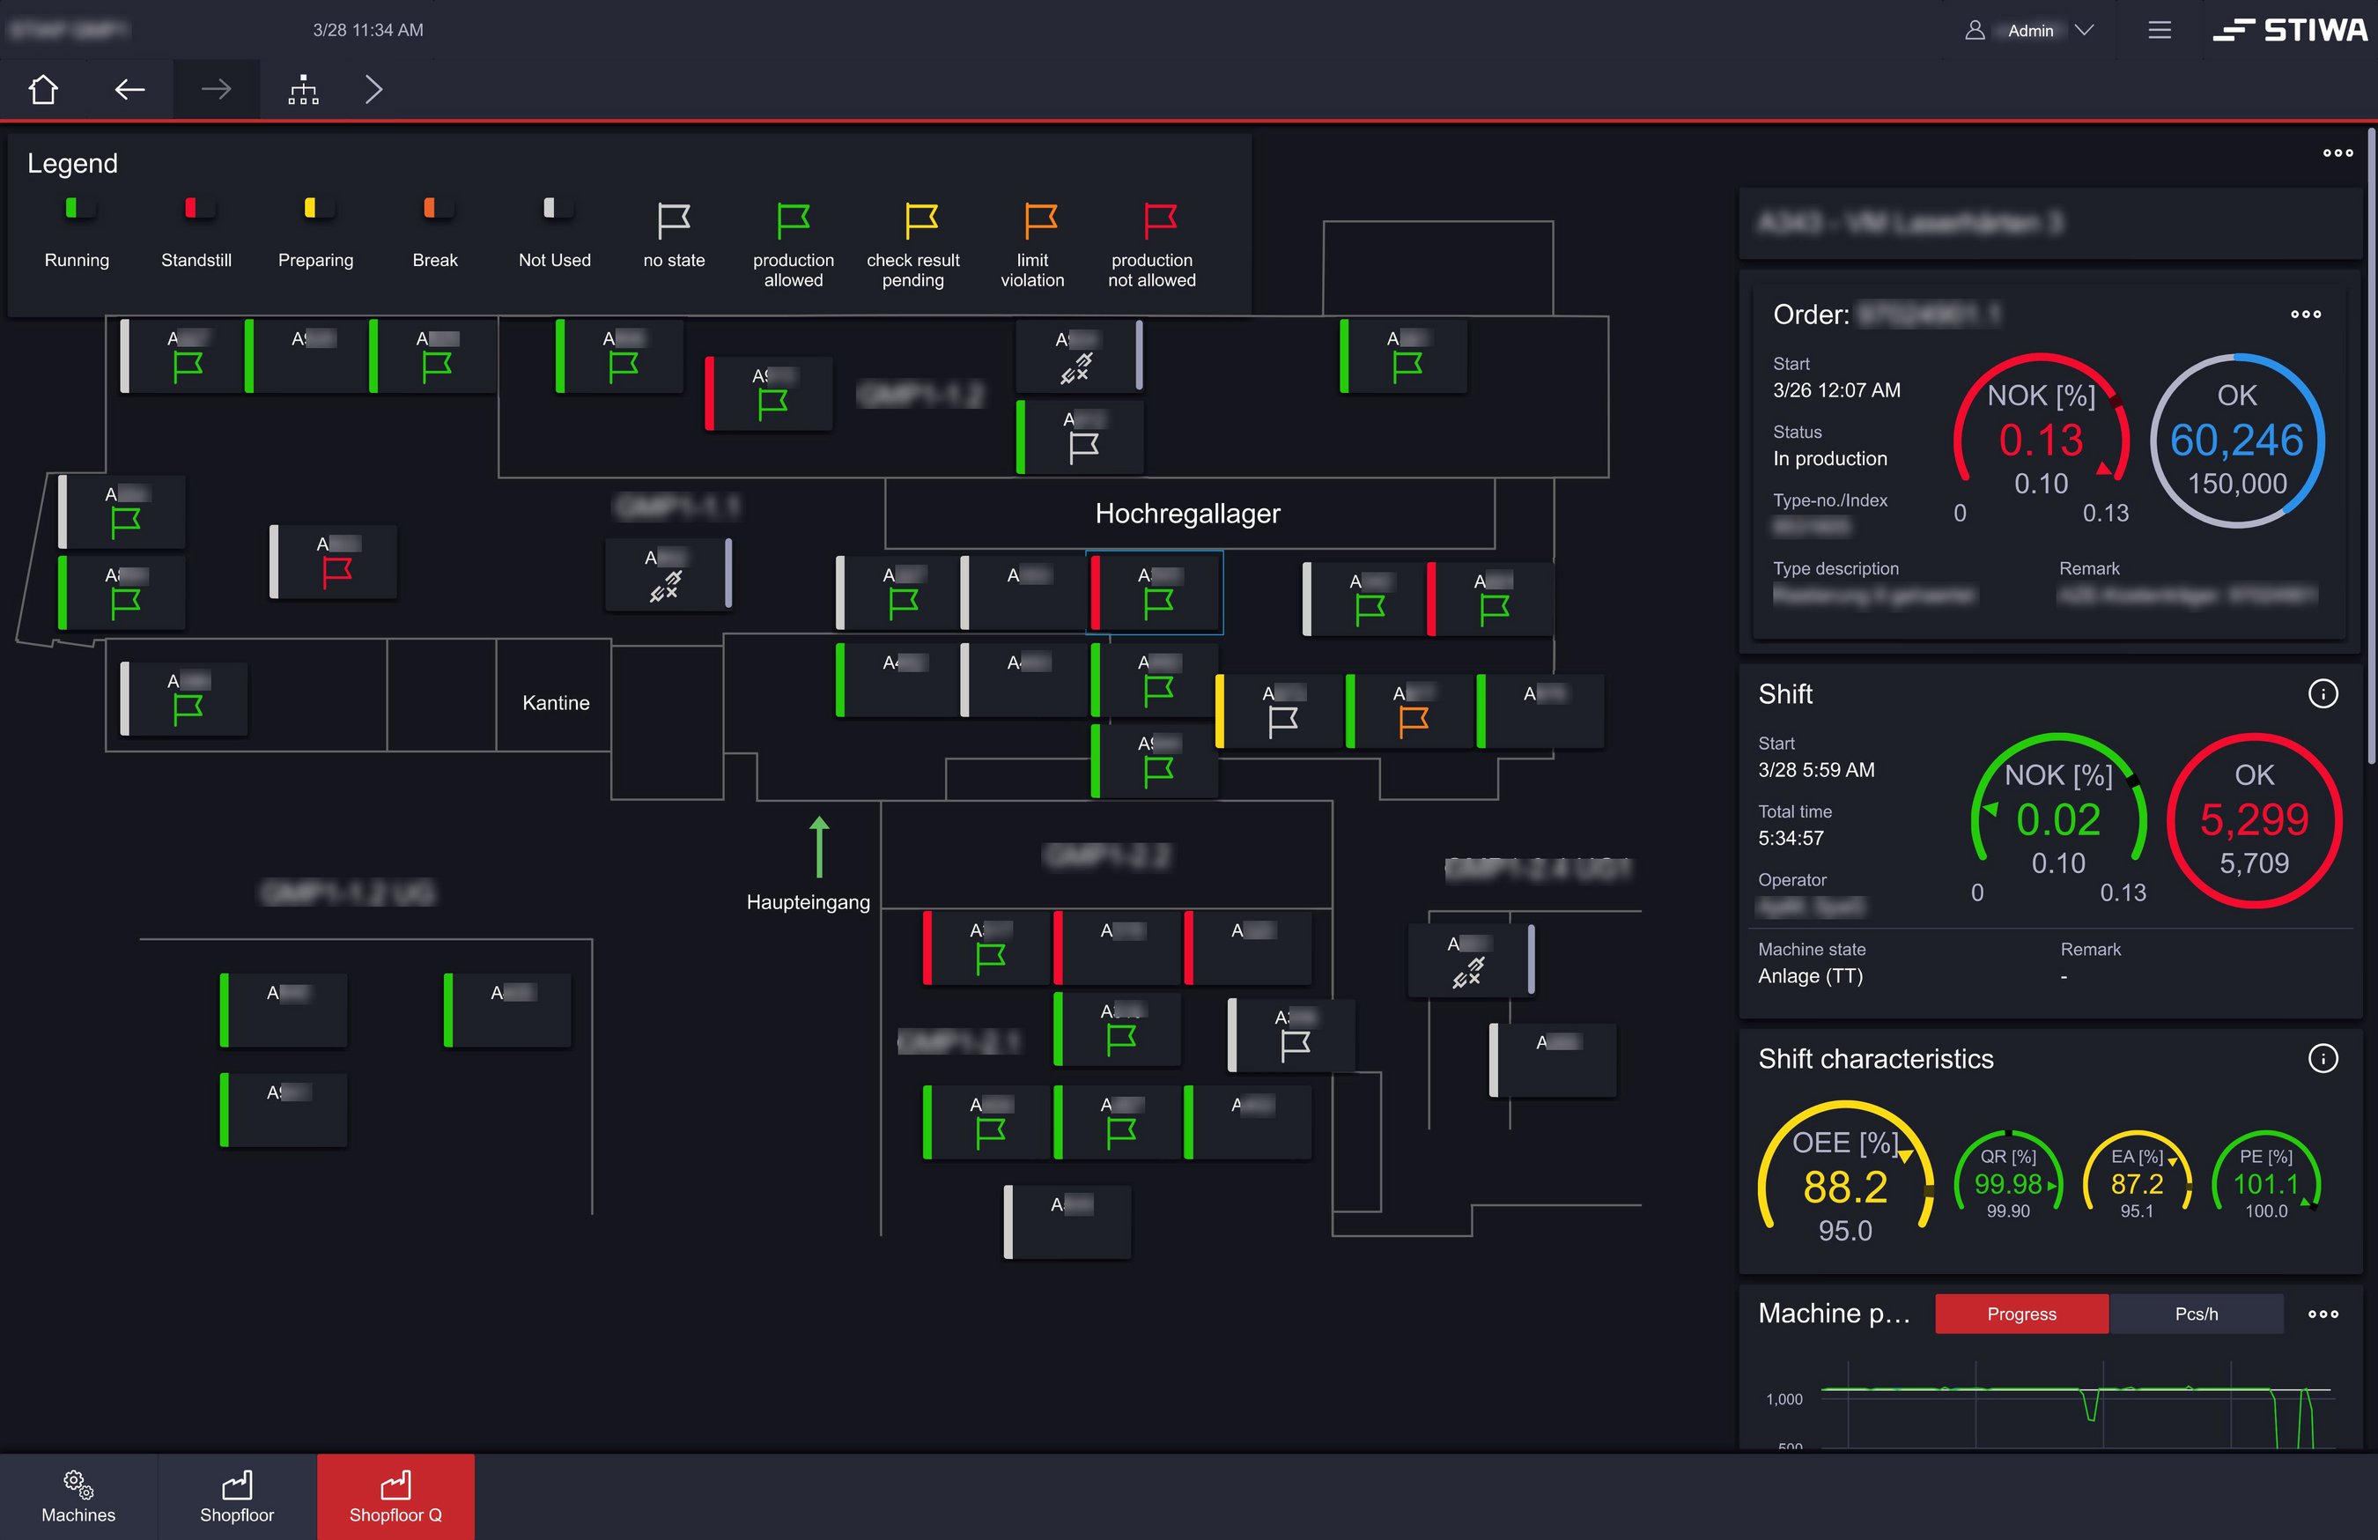Click the right chevron in navigation bar
2378x1540 pixels.
pyautogui.click(x=373, y=90)
